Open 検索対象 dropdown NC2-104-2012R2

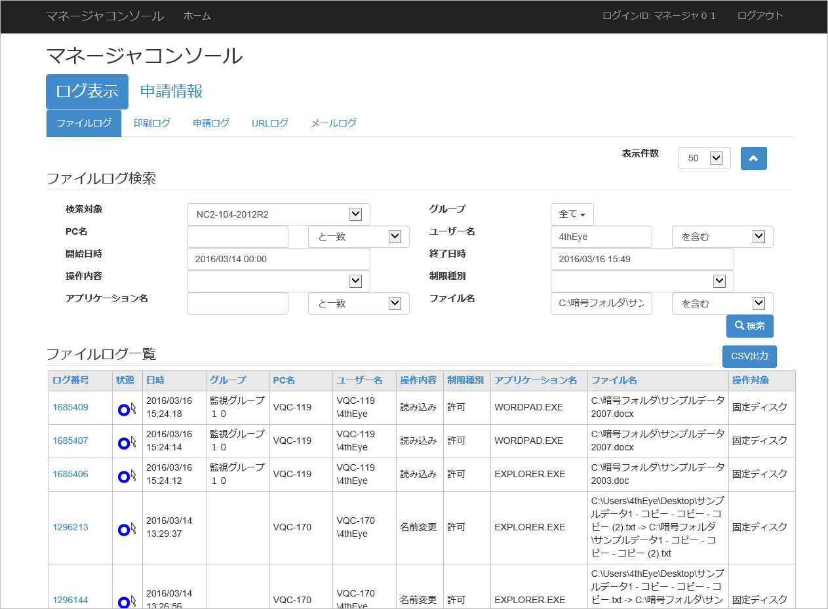coord(279,214)
